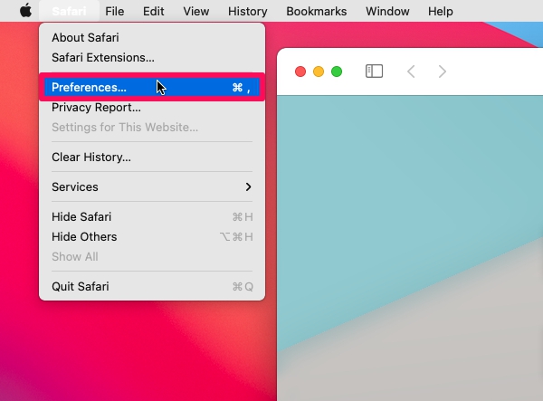Expand the Services submenu arrow
Screen dimensions: 543x401
248,187
